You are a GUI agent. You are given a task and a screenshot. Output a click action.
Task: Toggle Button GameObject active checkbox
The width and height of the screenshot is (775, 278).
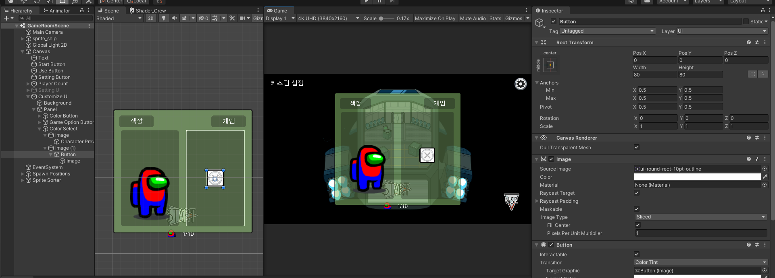tap(554, 21)
